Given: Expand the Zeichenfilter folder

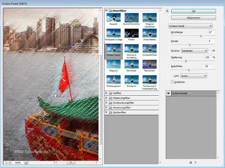Looking at the screenshot, I should coord(106,112).
